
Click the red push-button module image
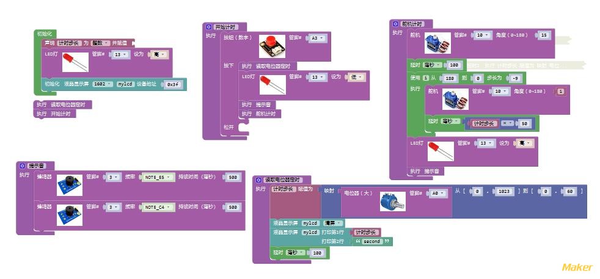(x=271, y=45)
